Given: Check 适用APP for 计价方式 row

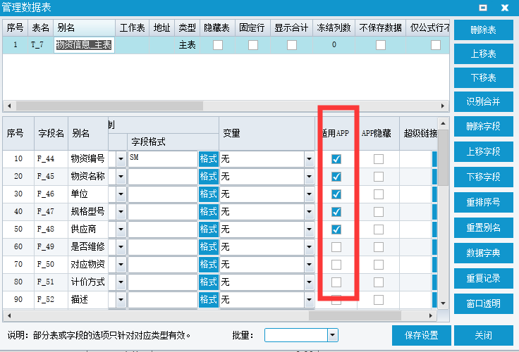Looking at the screenshot, I should 336,282.
